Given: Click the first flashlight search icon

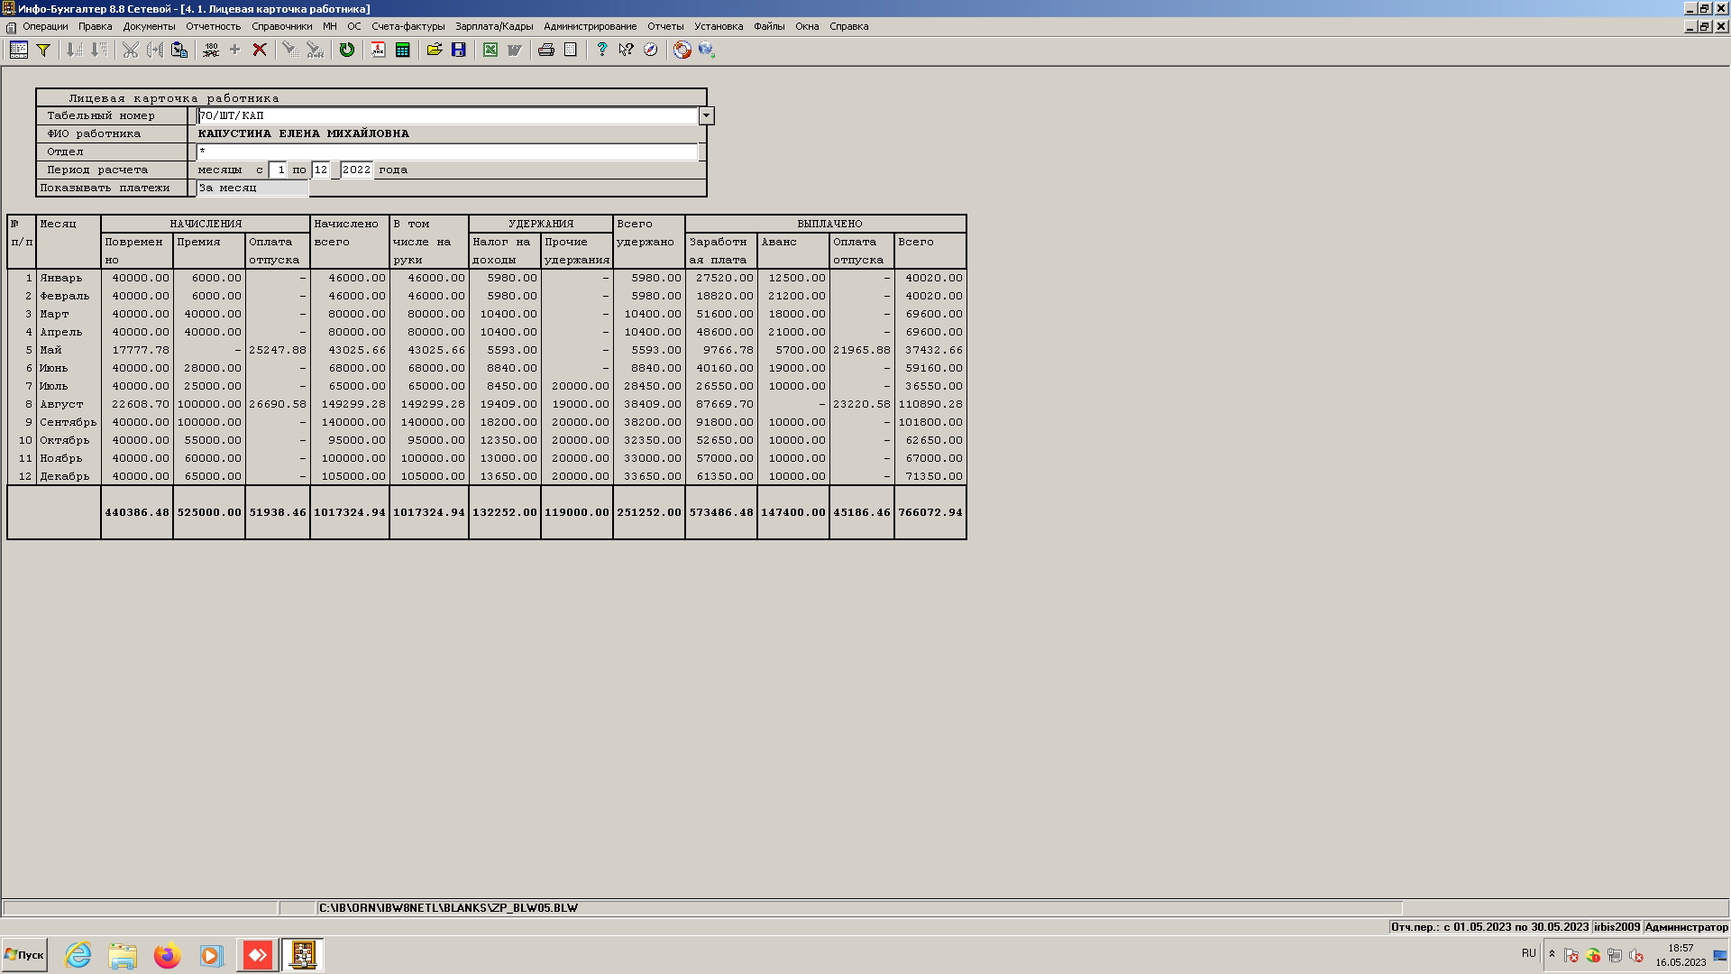Looking at the screenshot, I should (291, 50).
